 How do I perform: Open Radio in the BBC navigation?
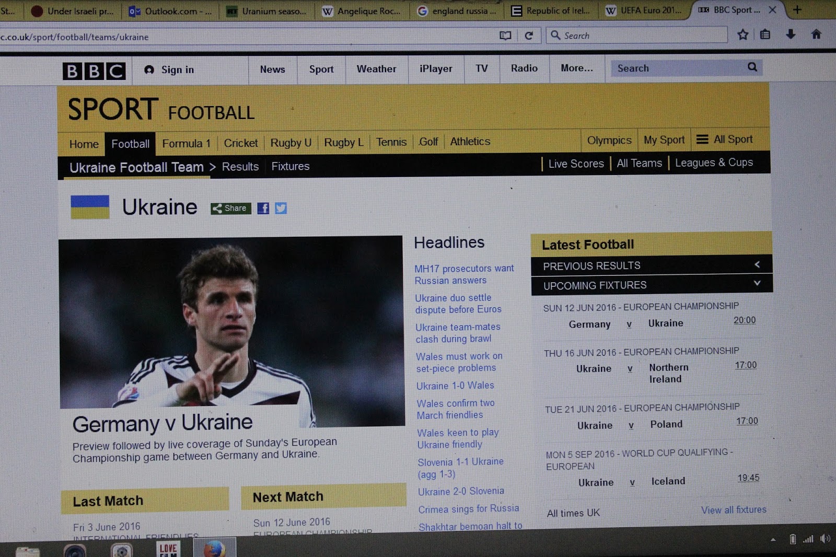coord(524,68)
